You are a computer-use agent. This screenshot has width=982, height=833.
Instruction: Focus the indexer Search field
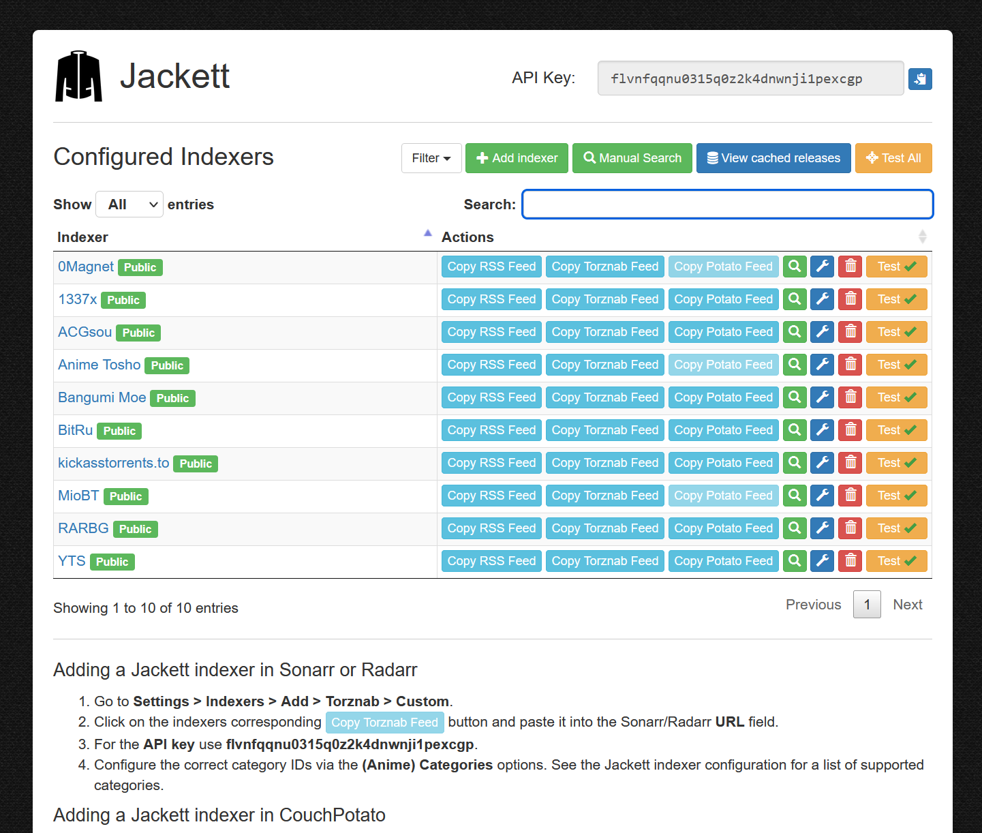(727, 205)
